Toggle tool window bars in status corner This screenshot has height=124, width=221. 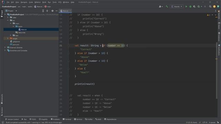pos(3,123)
